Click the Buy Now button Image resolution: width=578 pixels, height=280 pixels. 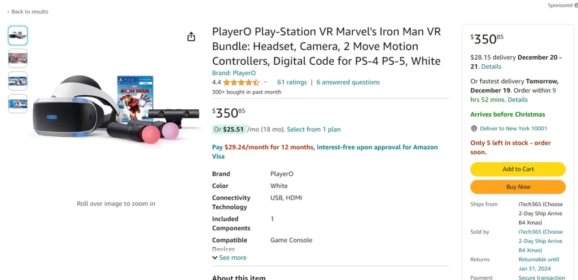tap(518, 187)
